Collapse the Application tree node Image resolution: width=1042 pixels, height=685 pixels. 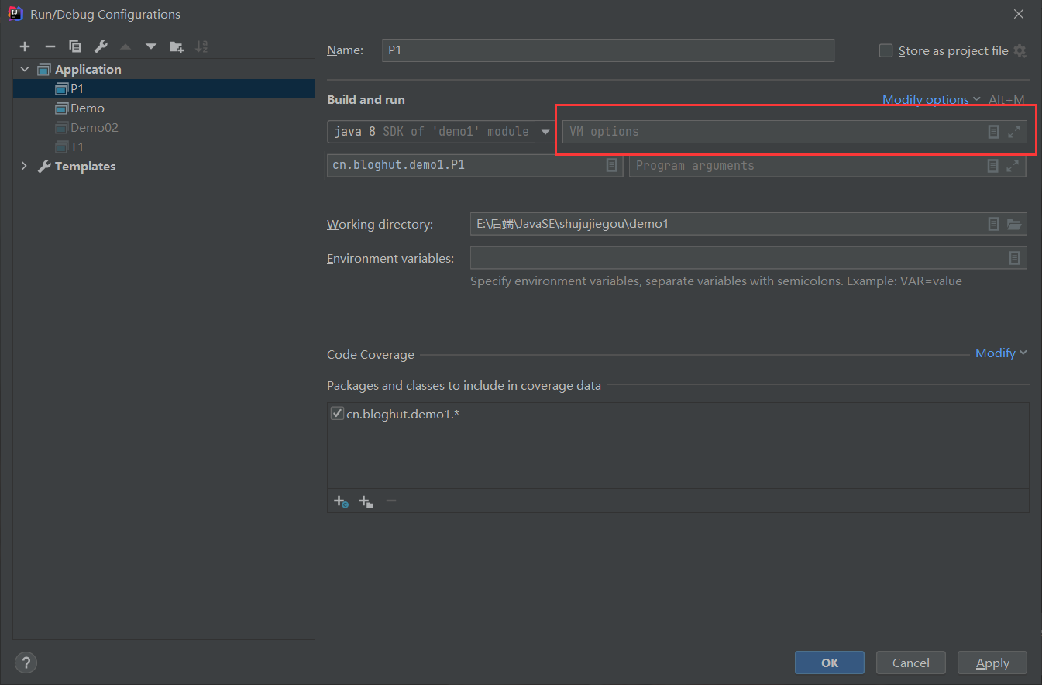24,68
